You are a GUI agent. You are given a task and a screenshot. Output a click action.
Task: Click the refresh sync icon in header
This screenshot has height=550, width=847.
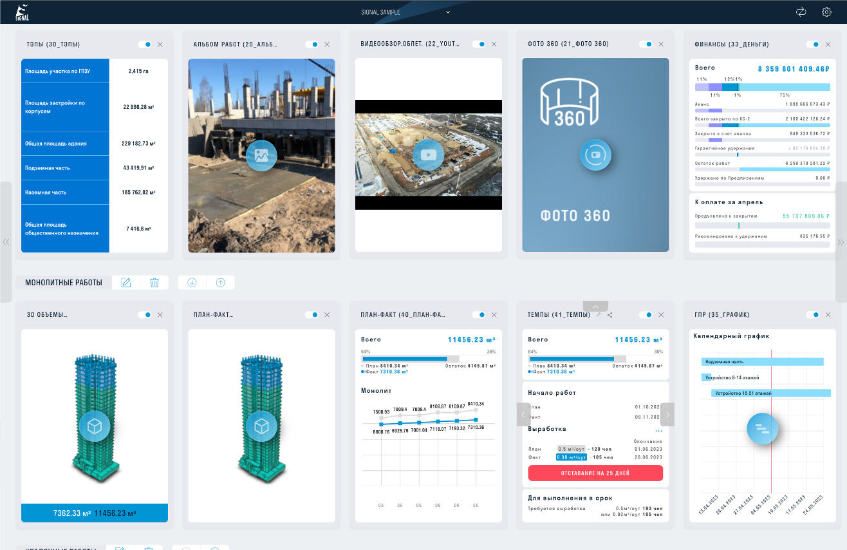click(x=801, y=12)
